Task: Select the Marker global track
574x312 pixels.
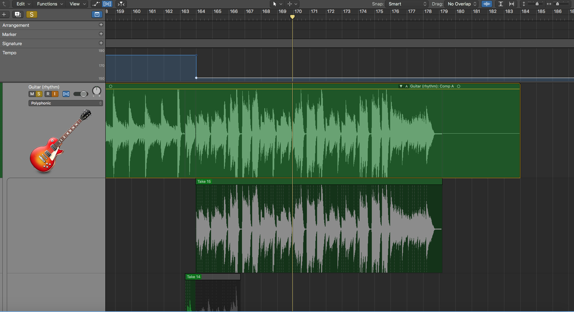Action: 53,34
